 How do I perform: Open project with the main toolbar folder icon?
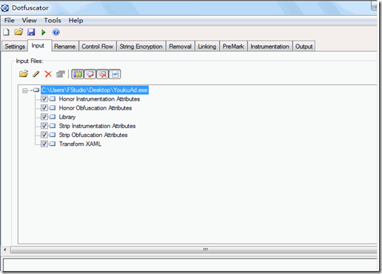tap(19, 32)
